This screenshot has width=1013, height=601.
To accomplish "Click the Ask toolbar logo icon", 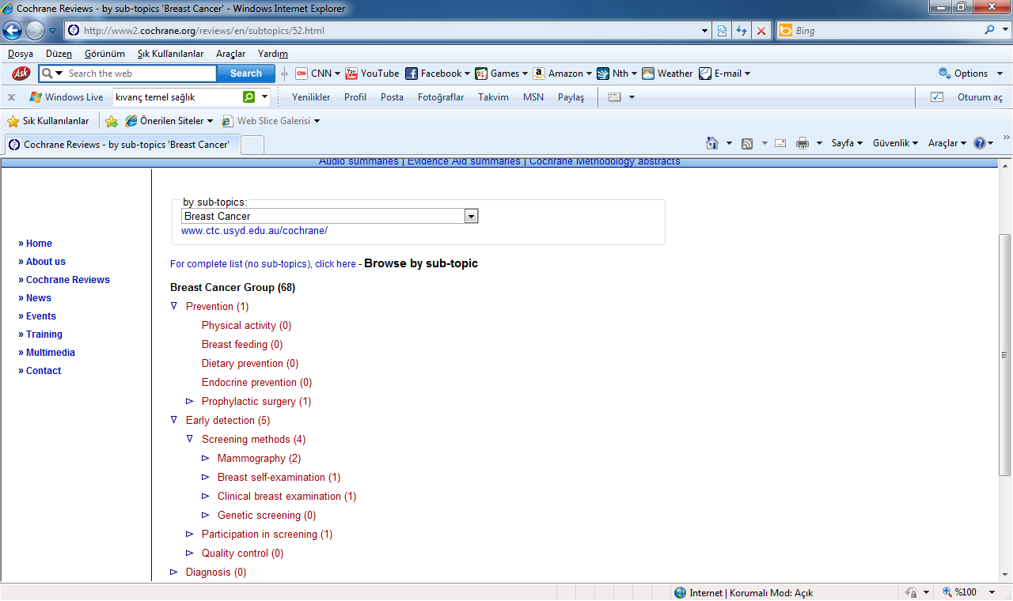I will coord(21,73).
